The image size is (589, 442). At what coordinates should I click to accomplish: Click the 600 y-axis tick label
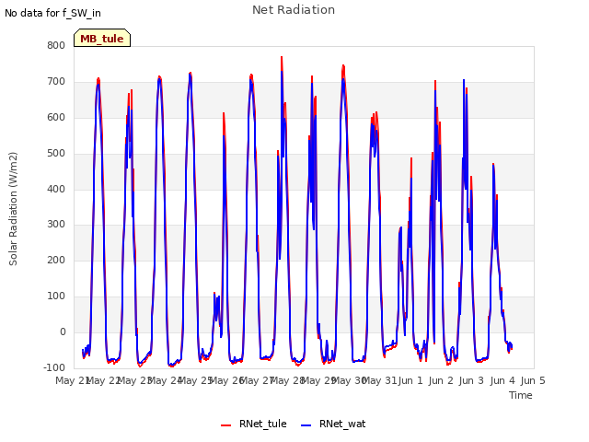click(56, 117)
